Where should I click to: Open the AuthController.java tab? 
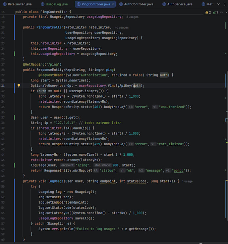(x=136, y=4)
